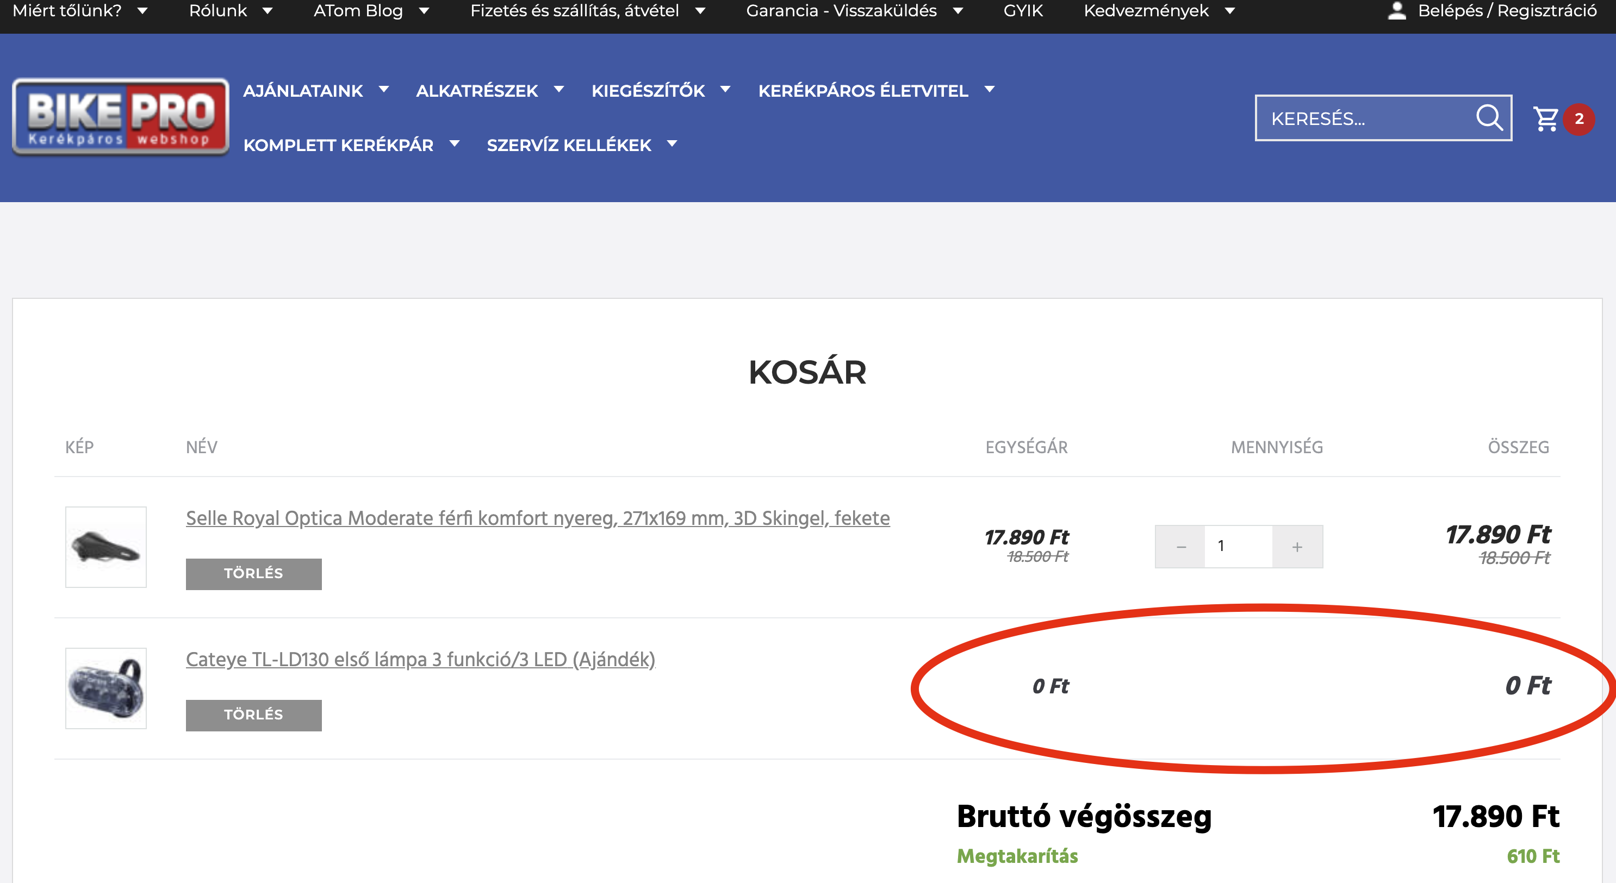Open the Miért tőlünk? menu

(x=67, y=11)
